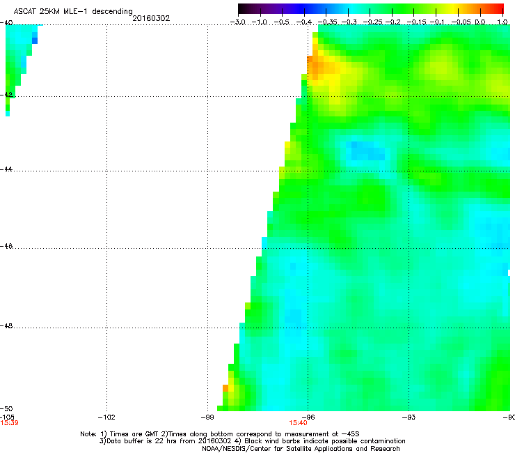The width and height of the screenshot is (515, 453).
Task: Select the -0.2 color scale label
Action: coord(393,22)
